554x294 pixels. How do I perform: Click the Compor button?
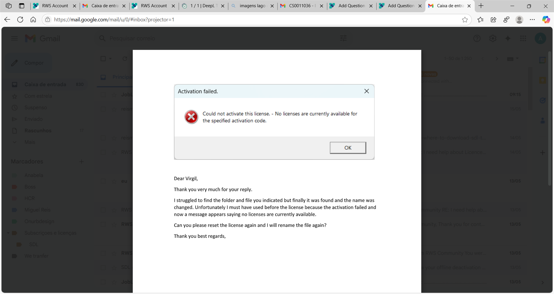34,63
